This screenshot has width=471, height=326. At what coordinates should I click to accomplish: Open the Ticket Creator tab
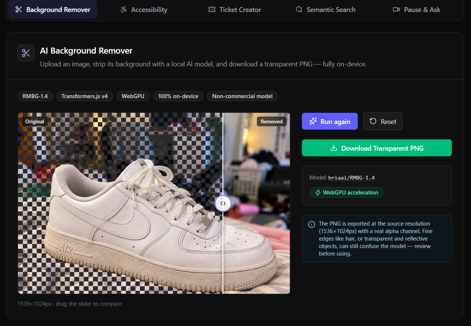235,9
